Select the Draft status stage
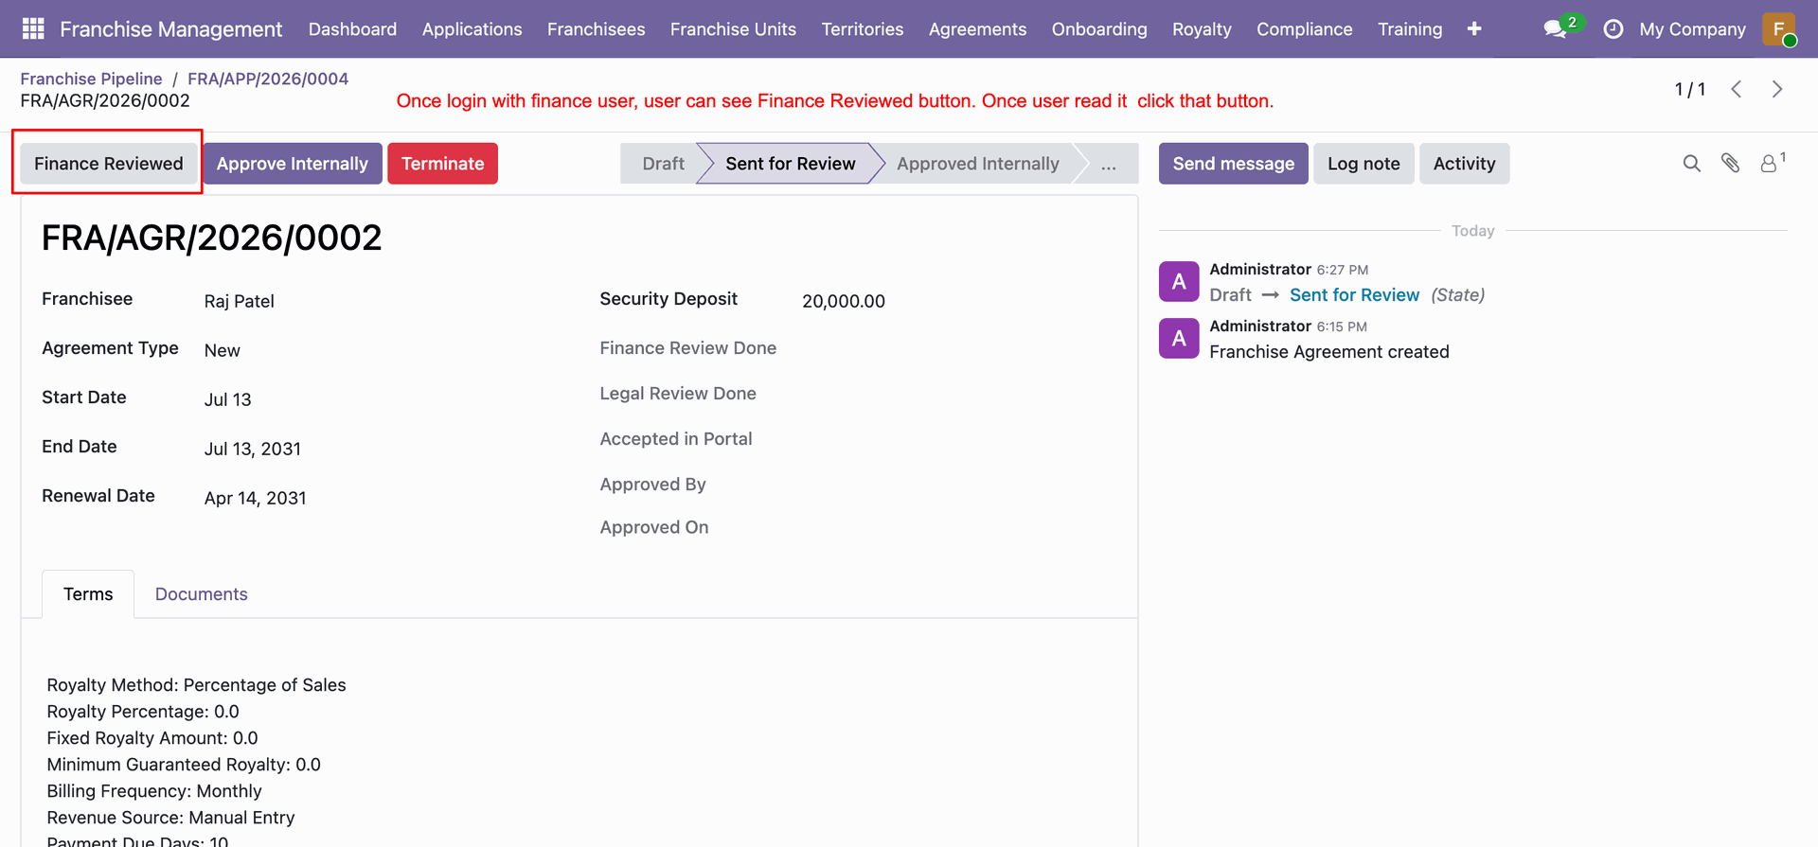This screenshot has width=1818, height=847. pyautogui.click(x=663, y=164)
